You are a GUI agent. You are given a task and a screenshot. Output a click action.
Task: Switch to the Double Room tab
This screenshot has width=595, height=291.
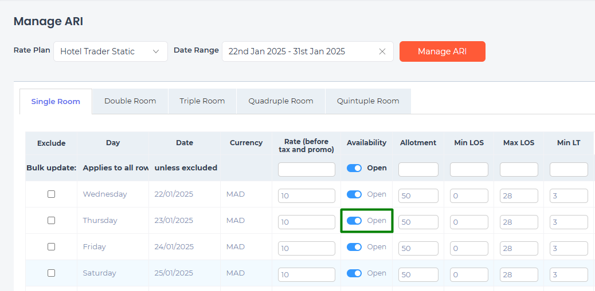click(130, 101)
